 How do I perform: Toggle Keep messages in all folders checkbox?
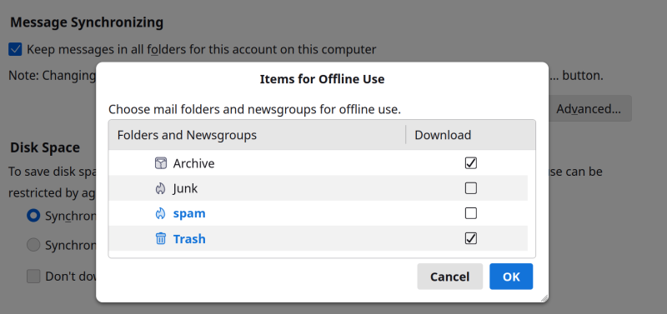pyautogui.click(x=15, y=49)
